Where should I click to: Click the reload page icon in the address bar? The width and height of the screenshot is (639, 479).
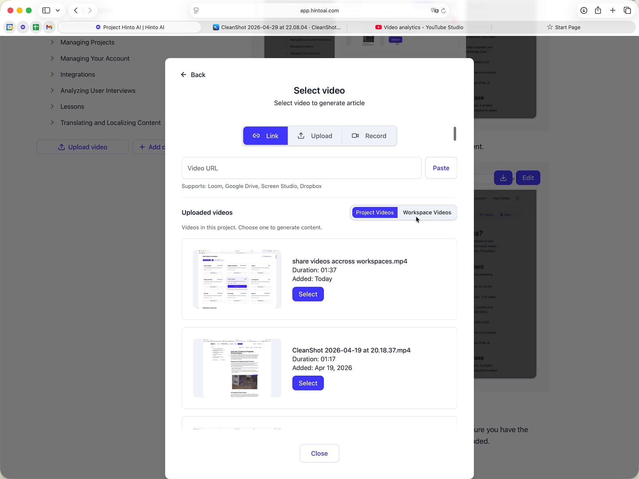pyautogui.click(x=443, y=11)
